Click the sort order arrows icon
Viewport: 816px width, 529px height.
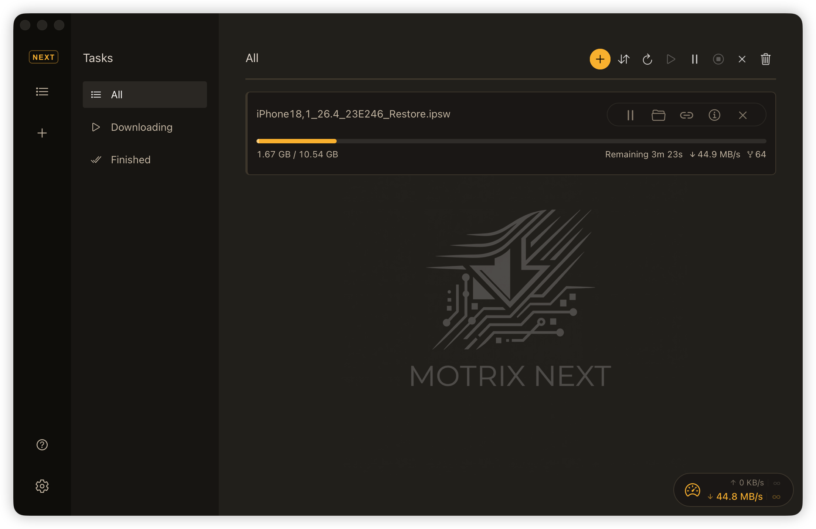coord(624,59)
